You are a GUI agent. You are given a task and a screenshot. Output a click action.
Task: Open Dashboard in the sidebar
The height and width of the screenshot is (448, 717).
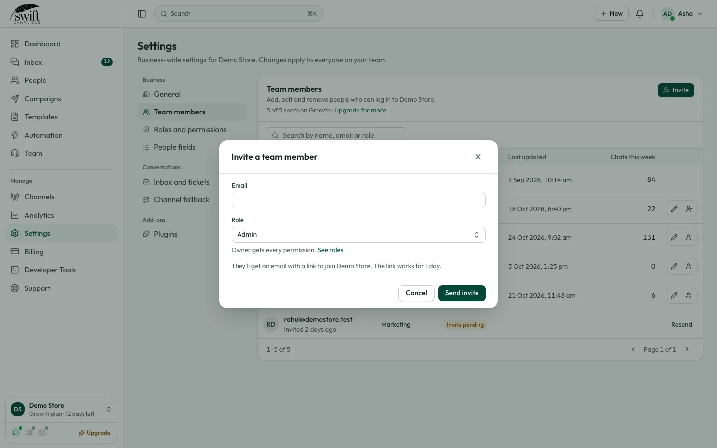coord(62,44)
